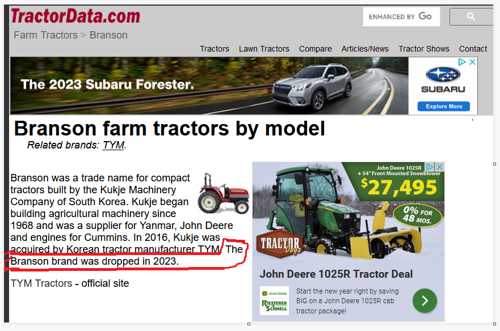
Task: Click the green arrow button in ad
Action: 425,300
